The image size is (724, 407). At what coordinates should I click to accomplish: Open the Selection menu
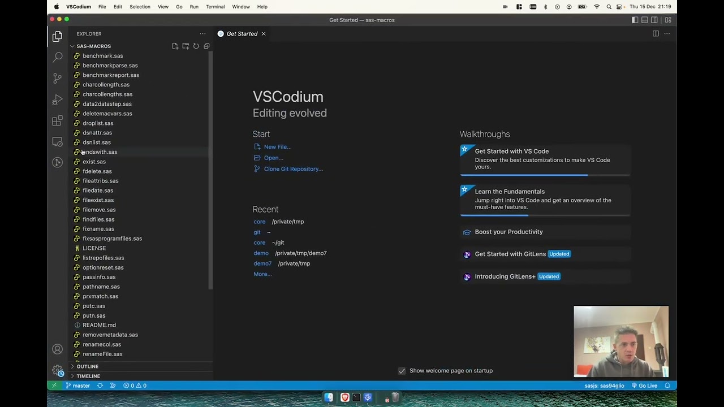tap(140, 7)
